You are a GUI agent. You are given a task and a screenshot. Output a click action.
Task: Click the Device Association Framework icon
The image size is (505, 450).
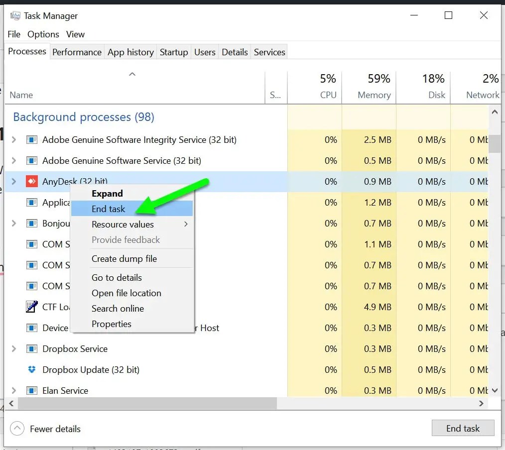tap(32, 328)
